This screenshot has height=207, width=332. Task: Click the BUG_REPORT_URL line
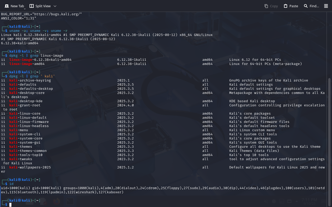(41, 14)
